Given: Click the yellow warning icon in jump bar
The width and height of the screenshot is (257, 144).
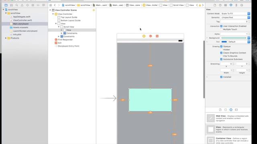Looking at the screenshot, I should pyautogui.click(x=200, y=5).
